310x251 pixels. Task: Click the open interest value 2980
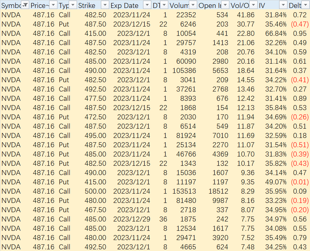pos(220,61)
